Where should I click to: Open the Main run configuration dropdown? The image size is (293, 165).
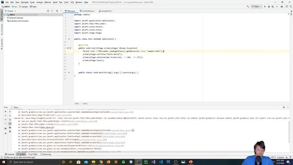click(x=256, y=6)
